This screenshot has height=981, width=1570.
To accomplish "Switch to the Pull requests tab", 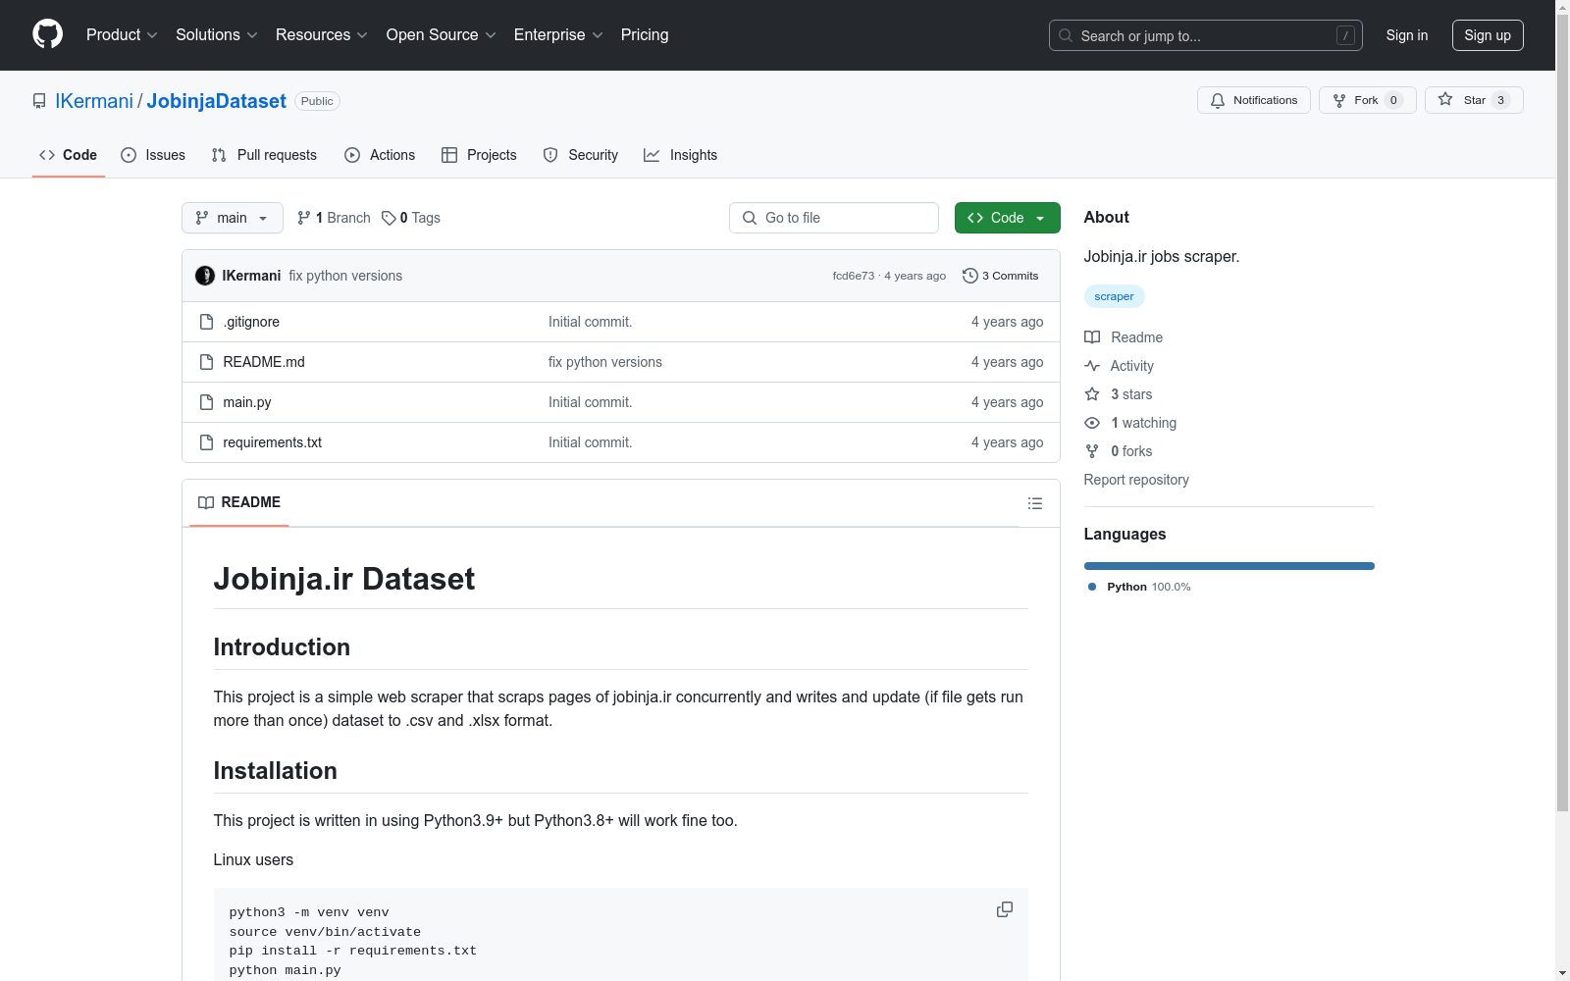I will coord(264,155).
